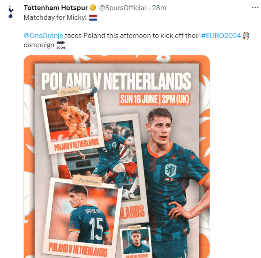This screenshot has width=261, height=258.
Task: Click the small portrait polaroid at bottom
Action: coord(136,242)
